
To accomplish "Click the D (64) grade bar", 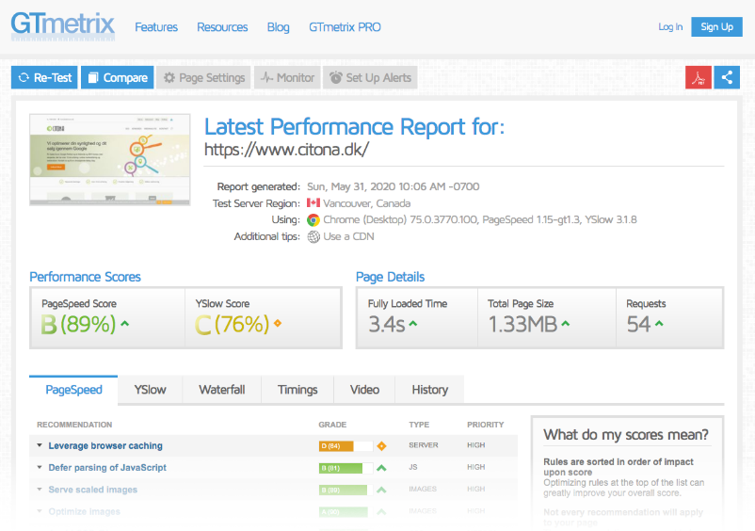I will click(x=345, y=445).
